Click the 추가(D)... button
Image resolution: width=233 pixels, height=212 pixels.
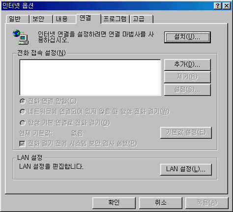pyautogui.click(x=187, y=65)
